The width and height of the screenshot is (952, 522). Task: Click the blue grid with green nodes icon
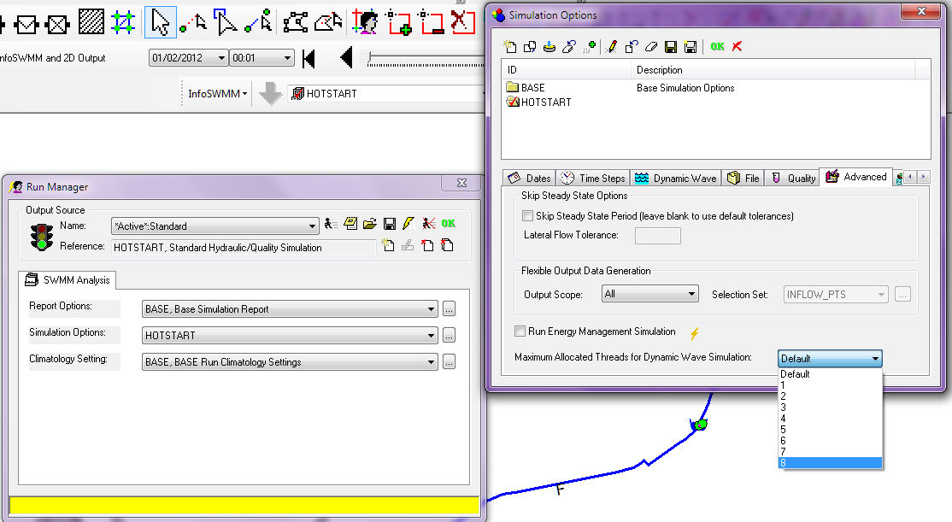[123, 23]
